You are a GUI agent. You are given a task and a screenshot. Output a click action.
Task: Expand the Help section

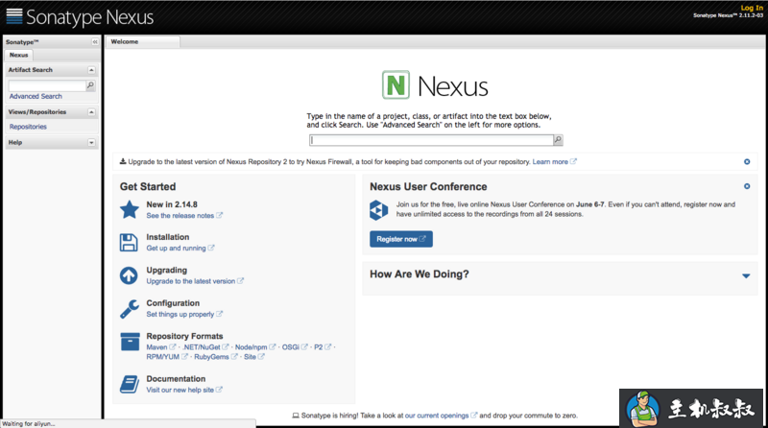pos(91,142)
